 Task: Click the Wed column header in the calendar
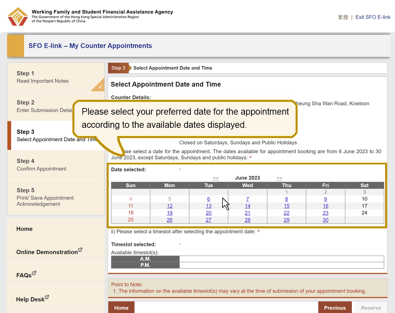point(248,185)
